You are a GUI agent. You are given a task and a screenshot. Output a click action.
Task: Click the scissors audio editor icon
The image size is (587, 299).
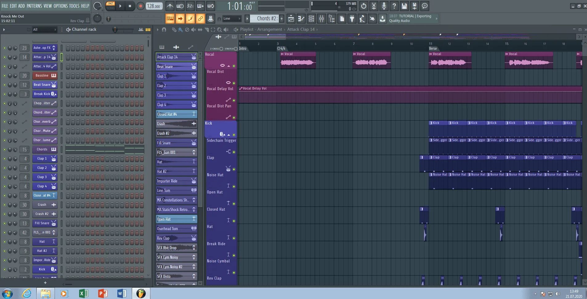click(x=374, y=6)
